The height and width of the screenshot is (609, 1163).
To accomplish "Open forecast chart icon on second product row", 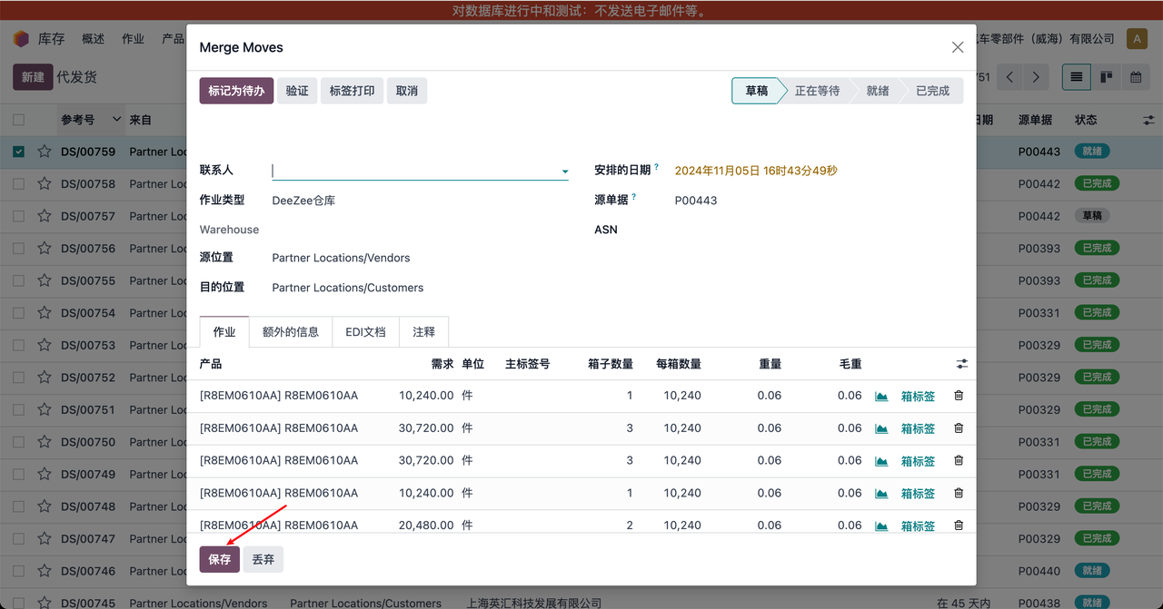I will click(881, 428).
